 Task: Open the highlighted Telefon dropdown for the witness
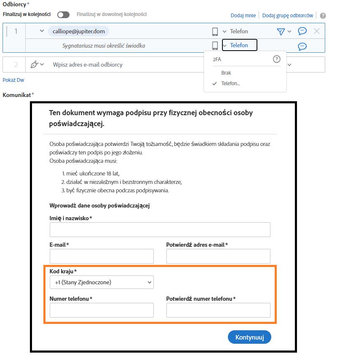(x=239, y=45)
